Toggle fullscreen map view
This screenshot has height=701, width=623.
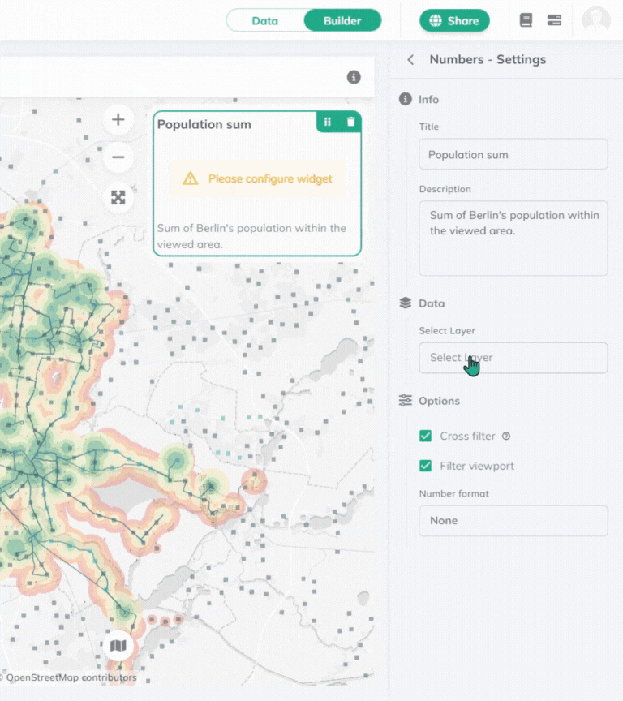click(x=118, y=197)
